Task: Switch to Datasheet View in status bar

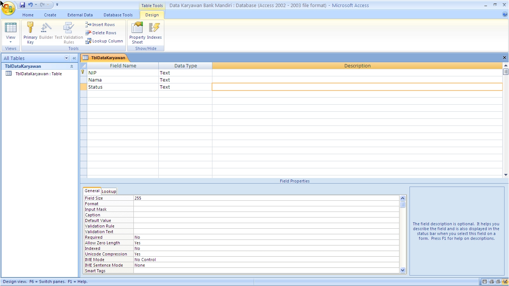Action: (484, 282)
